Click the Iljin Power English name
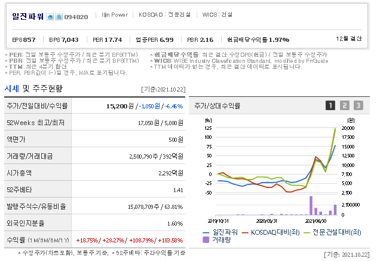Viewport: 377px width, 261px height. 115,15
